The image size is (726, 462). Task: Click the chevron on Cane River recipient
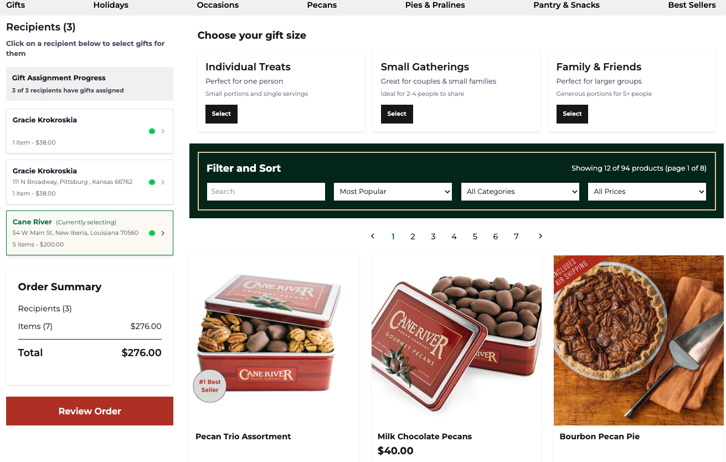[x=163, y=233]
